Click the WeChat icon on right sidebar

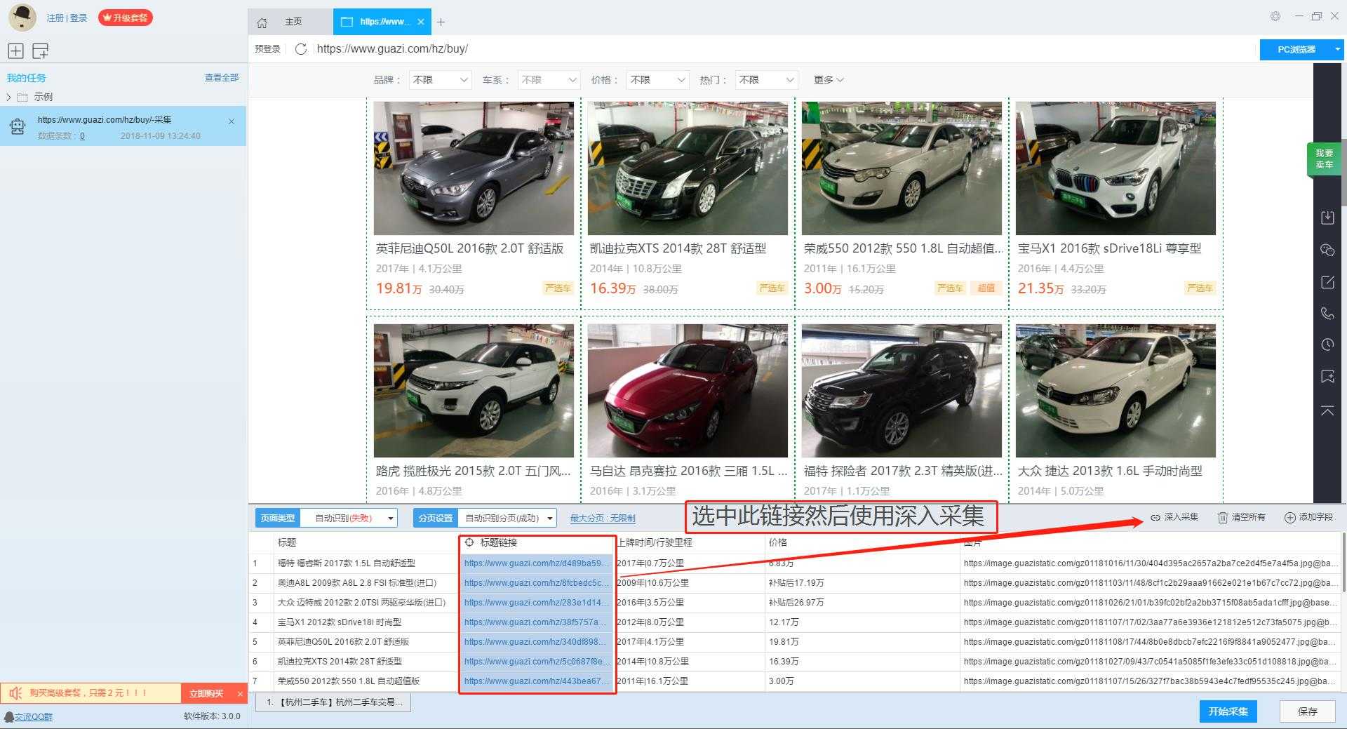pos(1327,250)
